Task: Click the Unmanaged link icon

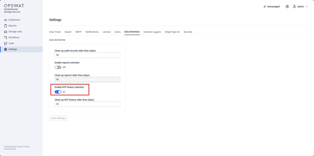Action: tap(265, 7)
